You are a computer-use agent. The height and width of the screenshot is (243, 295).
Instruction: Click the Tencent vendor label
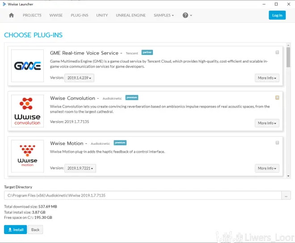(132, 54)
